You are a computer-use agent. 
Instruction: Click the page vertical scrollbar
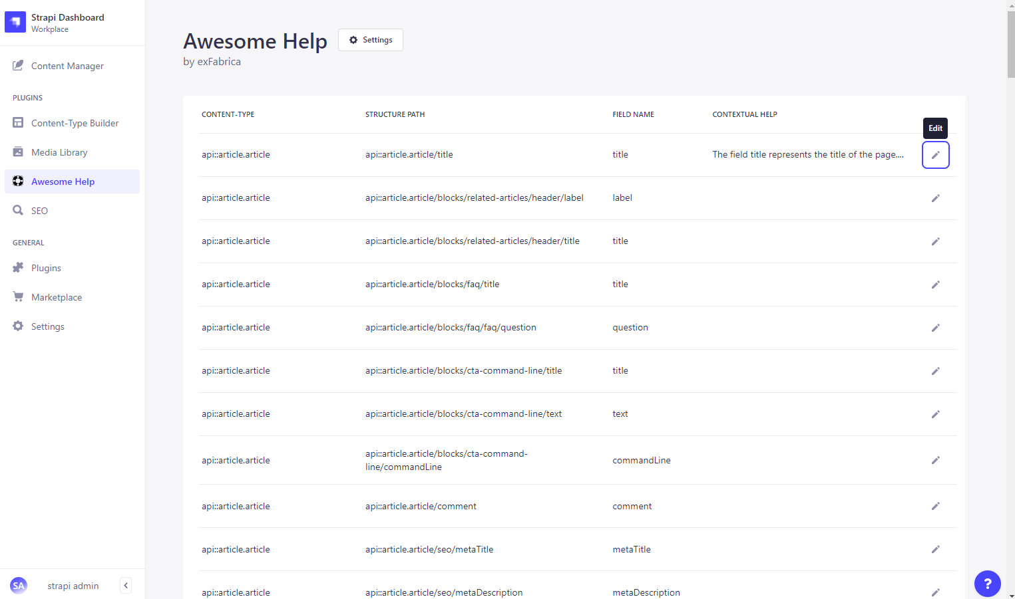(x=1010, y=47)
